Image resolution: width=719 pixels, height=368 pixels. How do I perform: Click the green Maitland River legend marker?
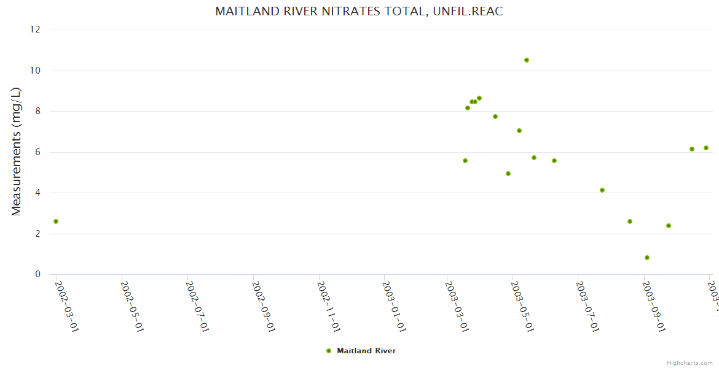click(328, 351)
